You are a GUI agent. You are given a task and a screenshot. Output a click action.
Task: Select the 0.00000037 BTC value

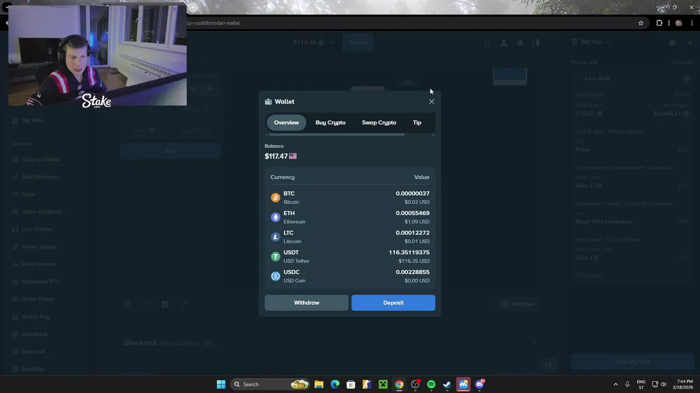click(412, 193)
